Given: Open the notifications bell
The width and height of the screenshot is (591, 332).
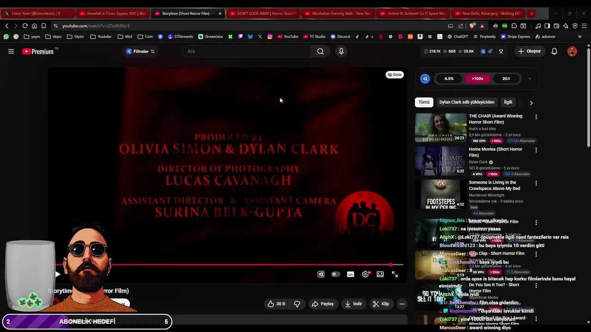Looking at the screenshot, I should pos(554,51).
